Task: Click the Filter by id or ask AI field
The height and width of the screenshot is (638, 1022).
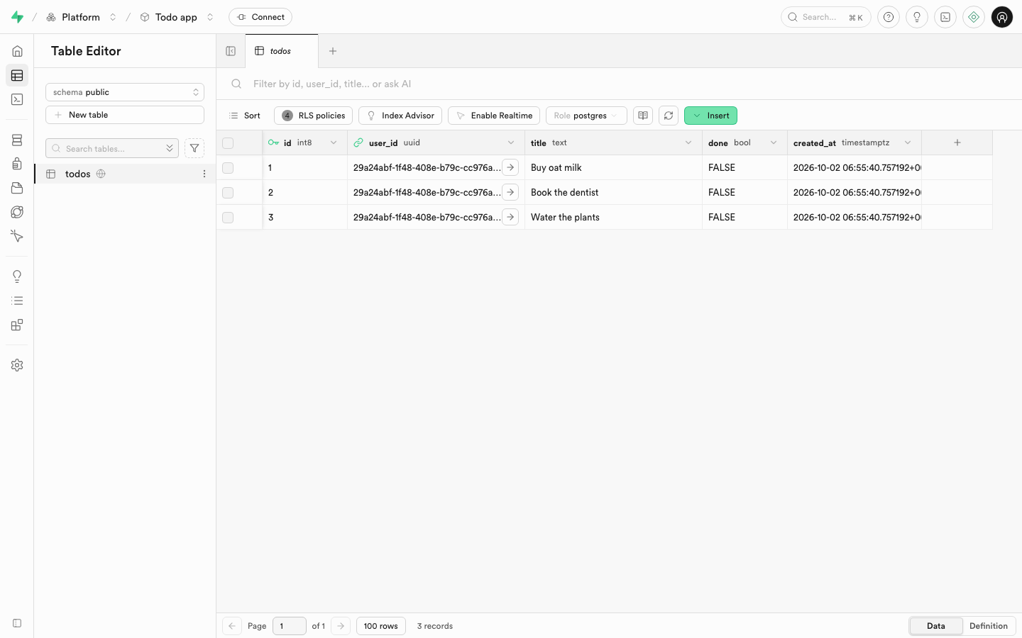Action: 619,84
